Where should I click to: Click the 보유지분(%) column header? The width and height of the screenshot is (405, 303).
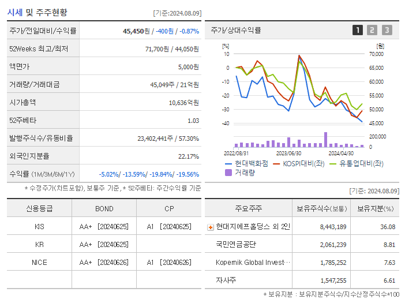pos(375,208)
